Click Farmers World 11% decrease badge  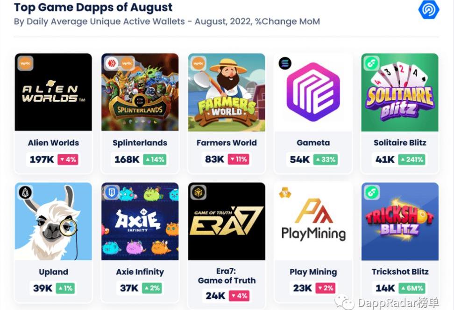pos(238,159)
